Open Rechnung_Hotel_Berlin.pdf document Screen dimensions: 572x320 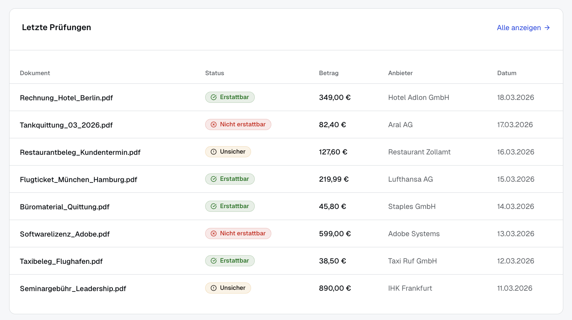pyautogui.click(x=66, y=98)
